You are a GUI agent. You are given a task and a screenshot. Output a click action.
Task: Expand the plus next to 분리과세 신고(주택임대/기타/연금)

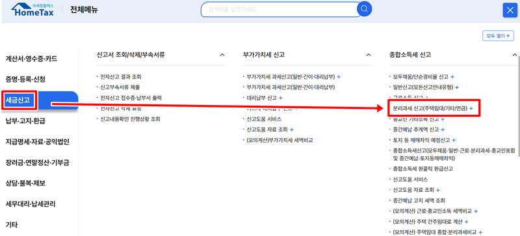471,108
